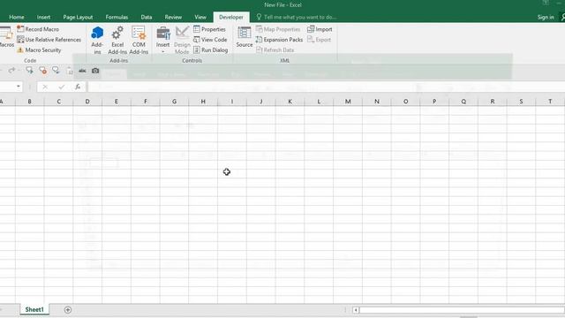Open Macro Security settings

[x=39, y=50]
